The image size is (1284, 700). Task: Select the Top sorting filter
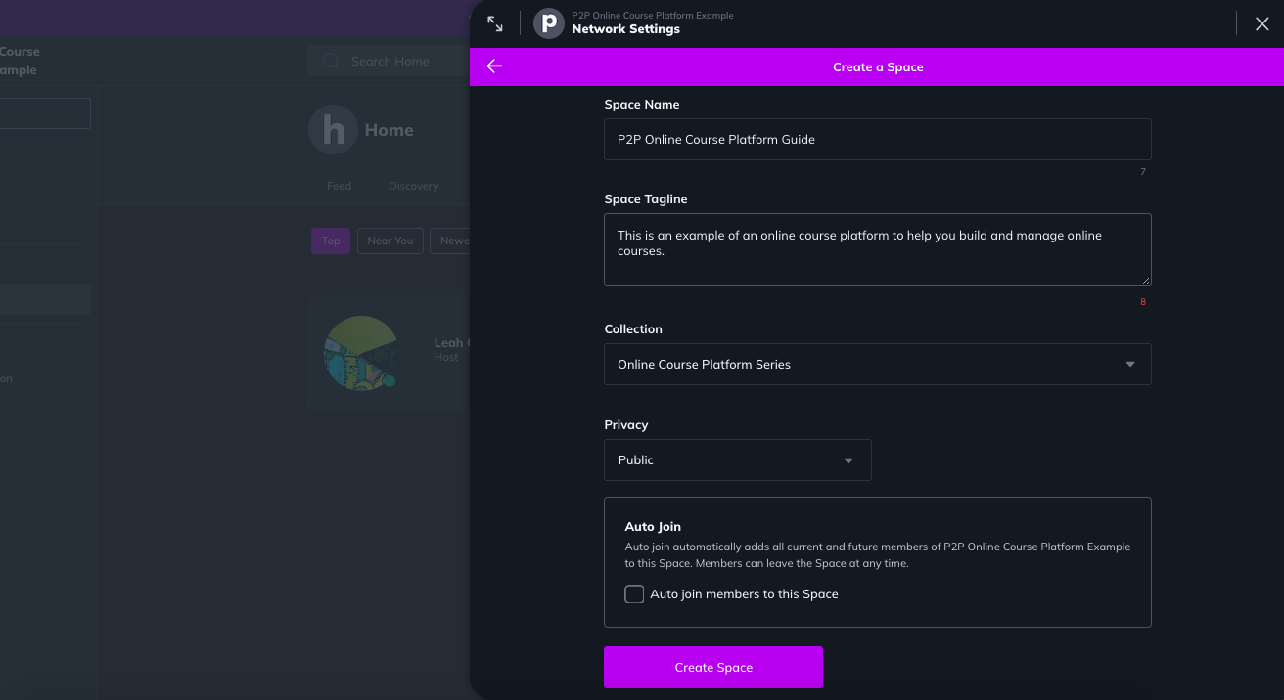point(330,241)
